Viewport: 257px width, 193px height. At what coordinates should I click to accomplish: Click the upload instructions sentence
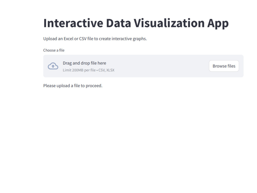point(95,39)
